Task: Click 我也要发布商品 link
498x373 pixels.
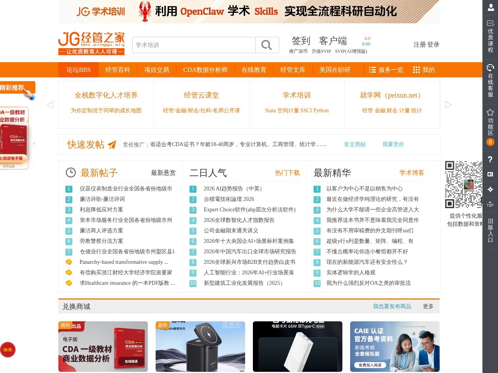Action: (392, 307)
